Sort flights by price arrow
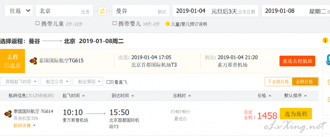The image size is (330, 137). point(270,96)
